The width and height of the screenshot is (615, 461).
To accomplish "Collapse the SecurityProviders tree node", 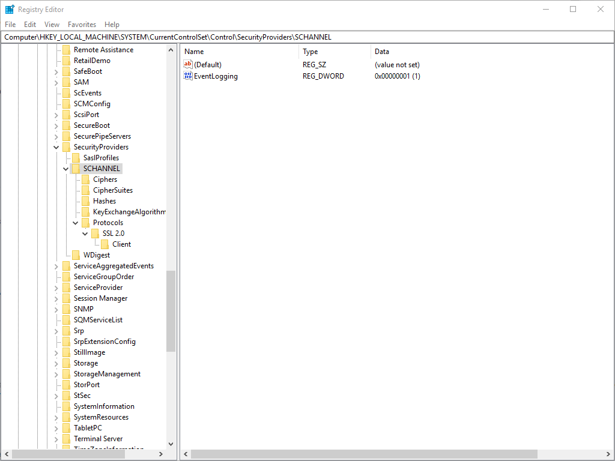I will [56, 147].
